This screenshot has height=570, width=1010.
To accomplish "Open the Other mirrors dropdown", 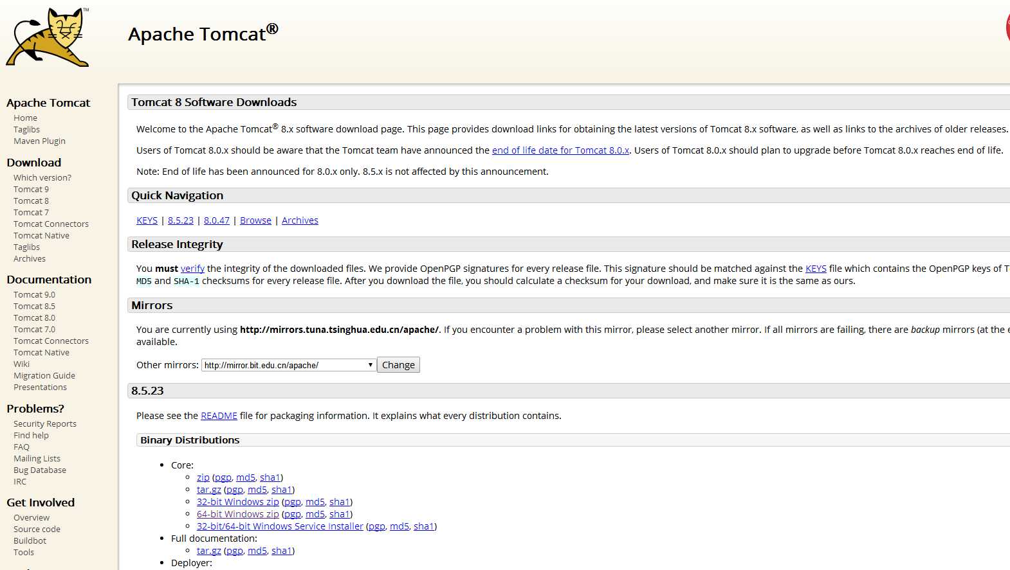I will tap(289, 365).
